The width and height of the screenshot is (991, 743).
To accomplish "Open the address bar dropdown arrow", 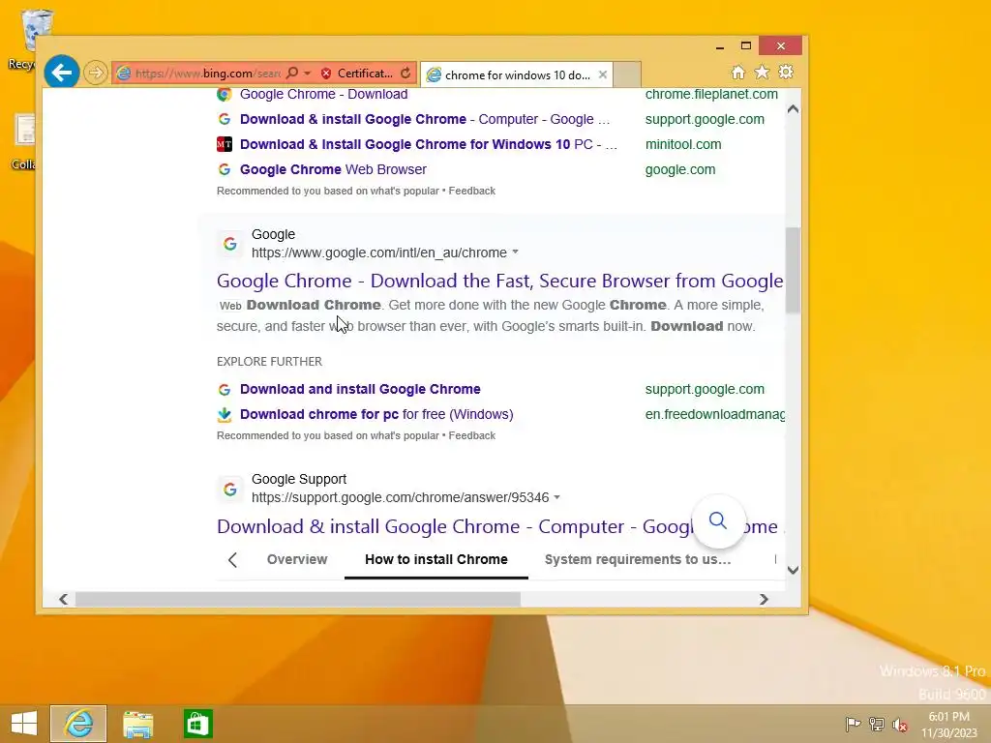I will [x=307, y=74].
